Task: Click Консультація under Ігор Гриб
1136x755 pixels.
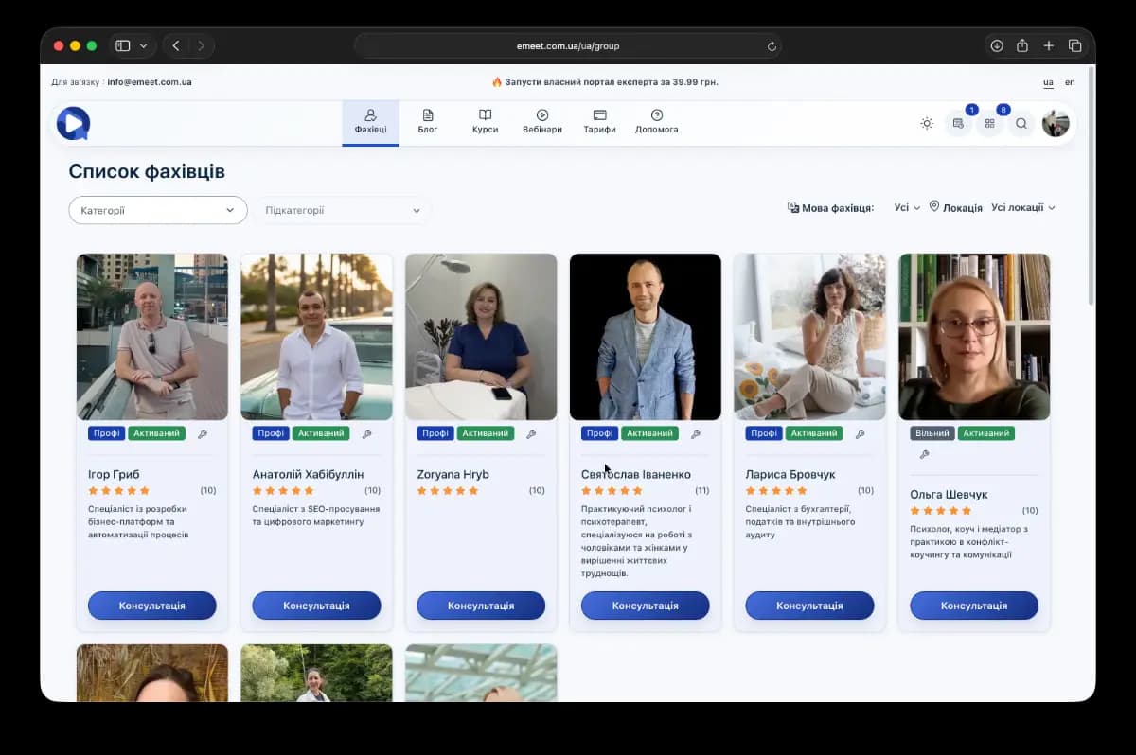Action: pyautogui.click(x=152, y=606)
